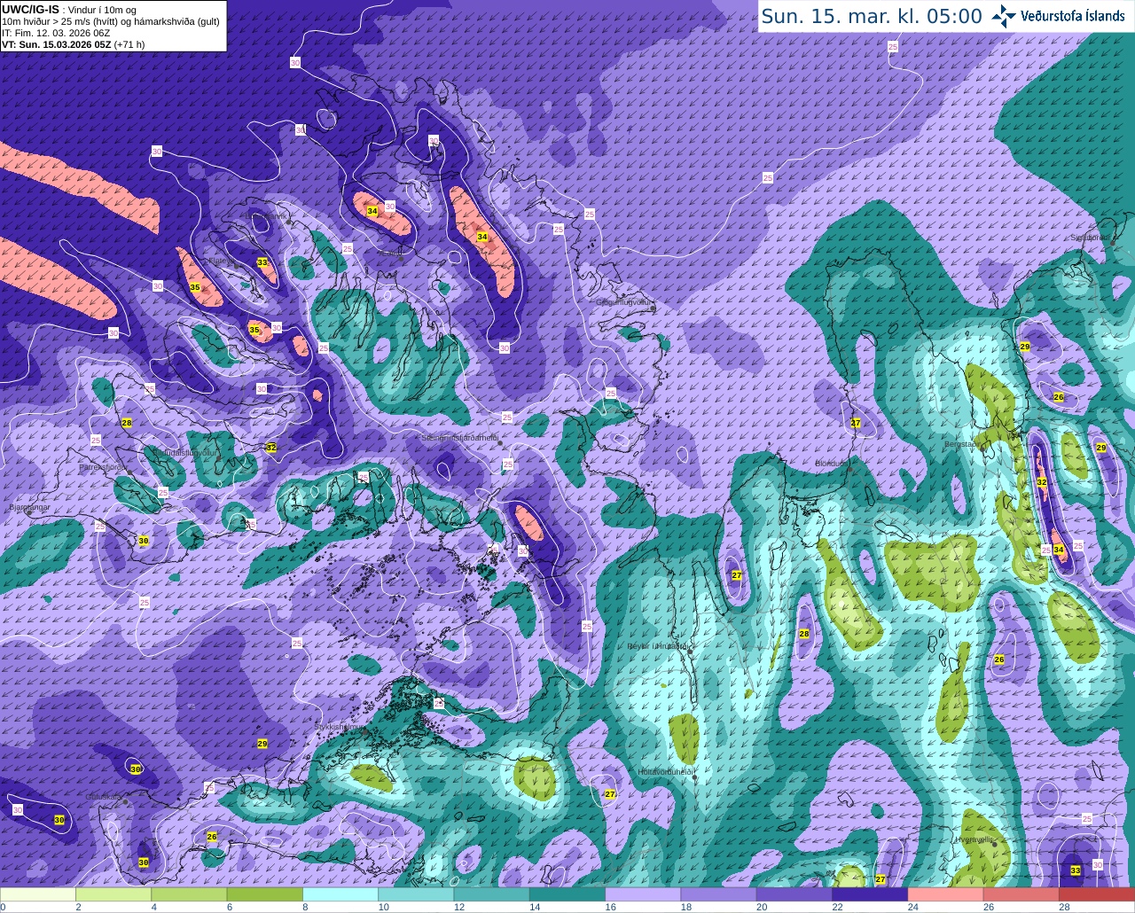Screen dimensions: 1135x913
Task: Click the yellow '28' gust label east of Reykir í Hrútafirði
Action: pyautogui.click(x=804, y=633)
